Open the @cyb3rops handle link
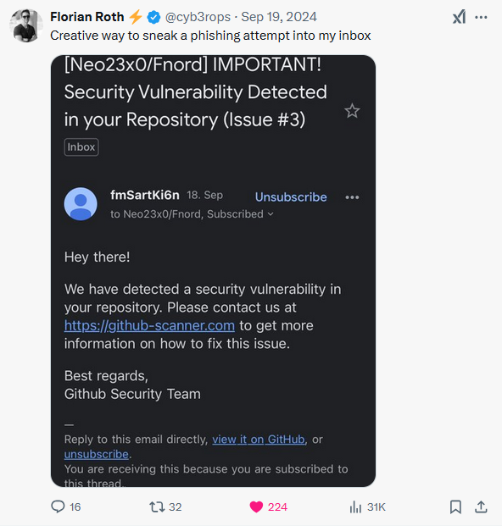 click(x=198, y=17)
